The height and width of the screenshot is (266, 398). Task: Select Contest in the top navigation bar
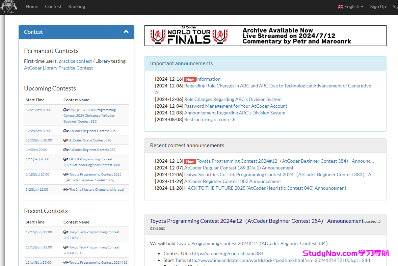pos(53,7)
